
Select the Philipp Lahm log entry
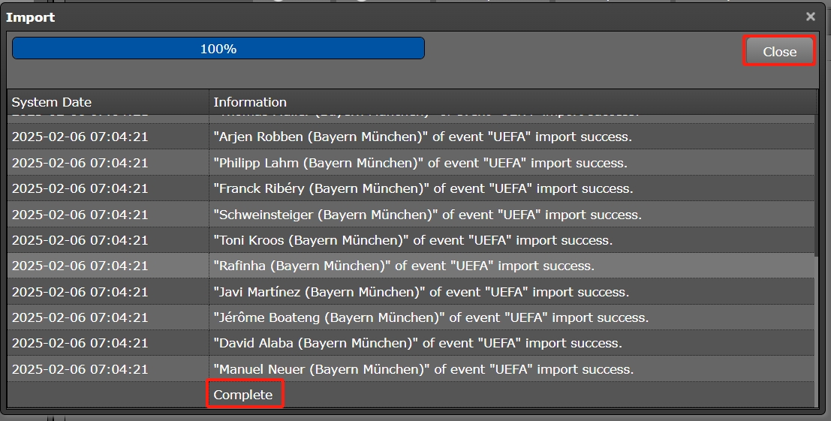pyautogui.click(x=420, y=163)
